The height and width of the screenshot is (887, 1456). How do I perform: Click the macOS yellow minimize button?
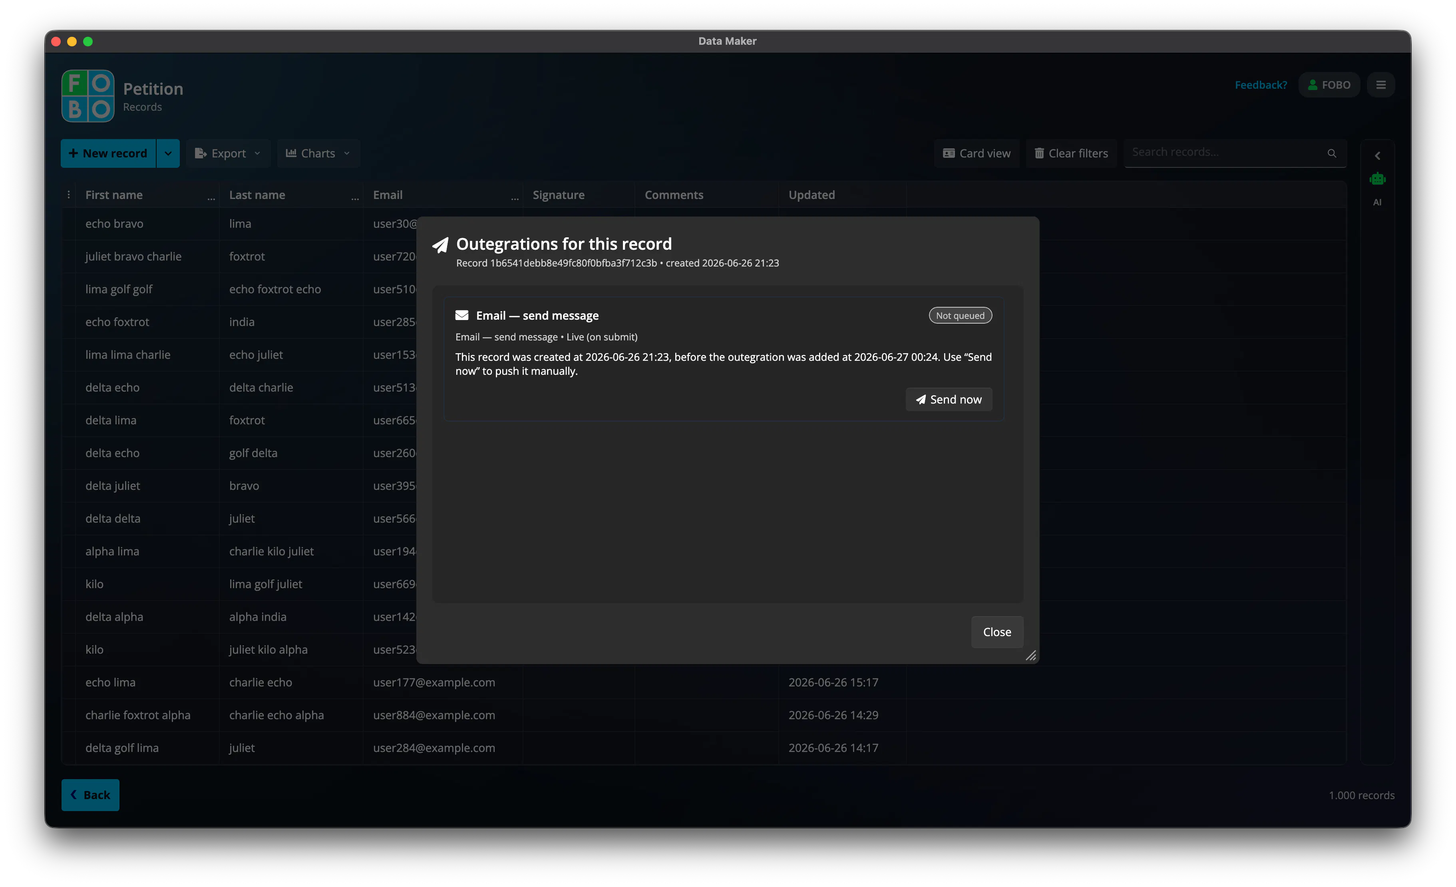pos(72,42)
